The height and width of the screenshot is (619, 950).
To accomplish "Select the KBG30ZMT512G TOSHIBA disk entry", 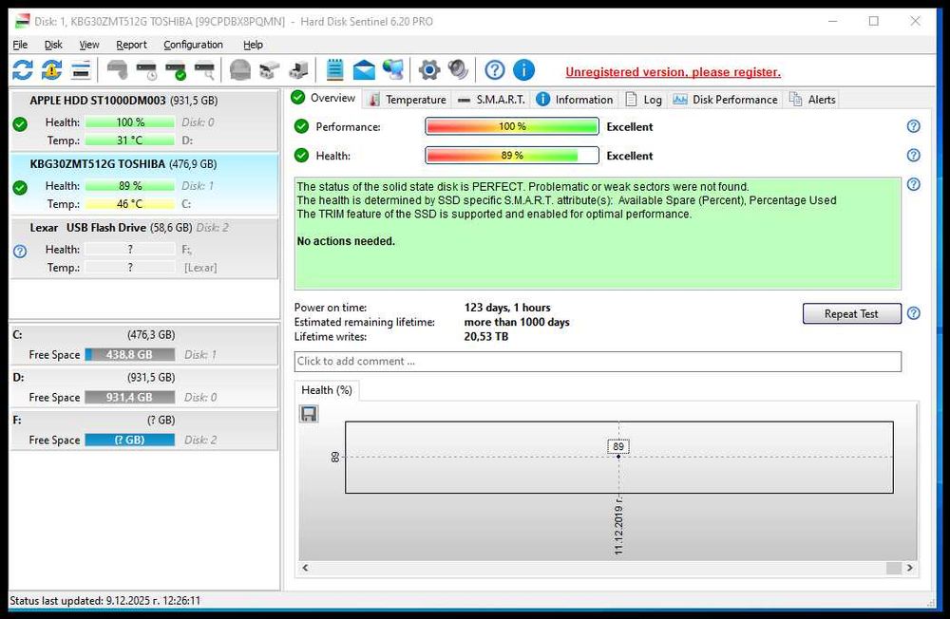I will point(144,183).
